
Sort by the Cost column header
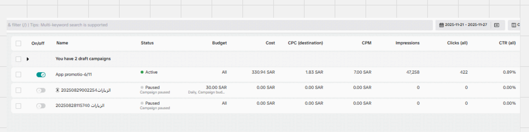click(270, 43)
